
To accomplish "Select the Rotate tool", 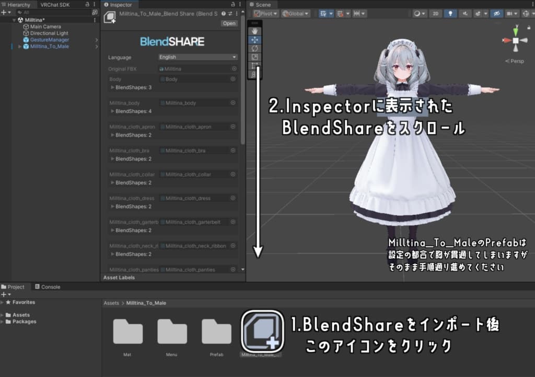I will 254,49.
